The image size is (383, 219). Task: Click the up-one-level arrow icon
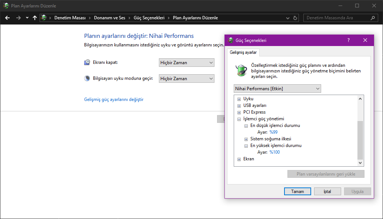point(35,18)
